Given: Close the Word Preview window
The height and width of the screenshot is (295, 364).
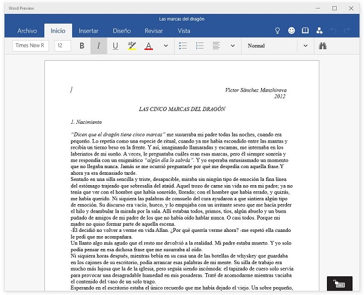Looking at the screenshot, I should pyautogui.click(x=351, y=8).
